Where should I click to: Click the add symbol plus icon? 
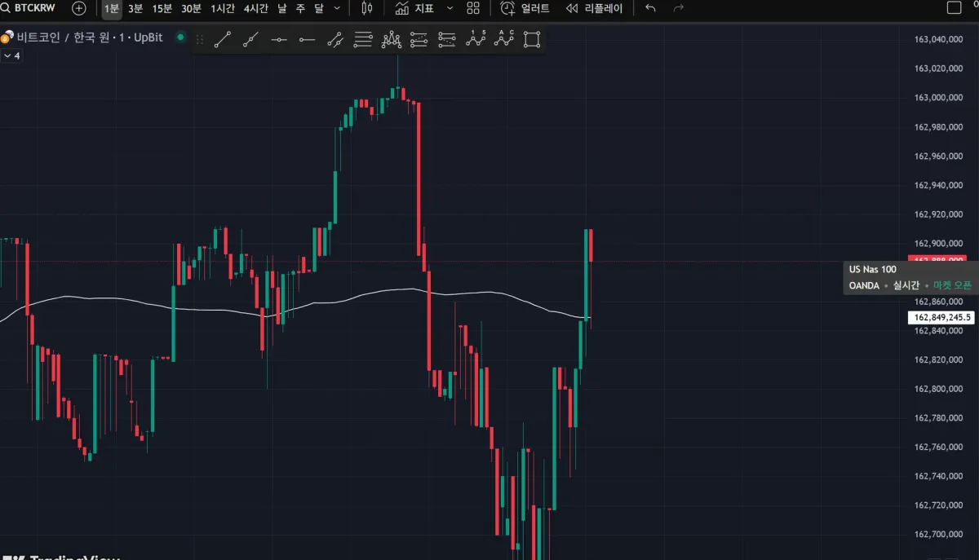[x=78, y=8]
